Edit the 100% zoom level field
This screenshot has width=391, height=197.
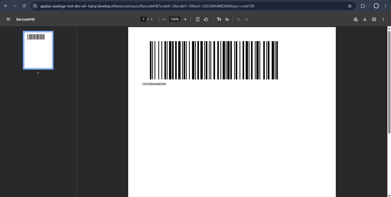click(175, 19)
